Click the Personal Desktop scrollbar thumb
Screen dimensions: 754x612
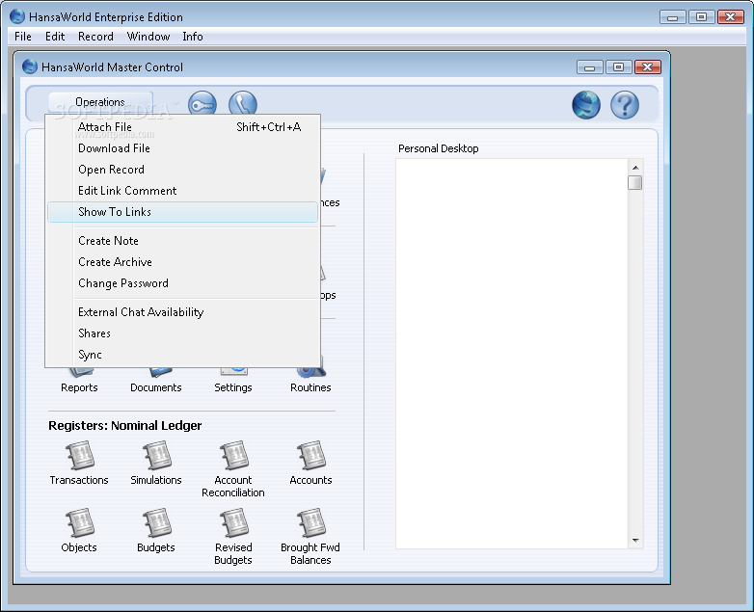635,183
